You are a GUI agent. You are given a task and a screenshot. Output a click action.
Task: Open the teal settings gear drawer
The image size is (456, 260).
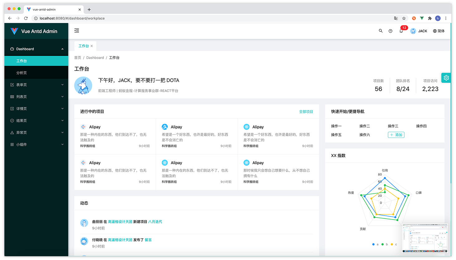coord(446,78)
